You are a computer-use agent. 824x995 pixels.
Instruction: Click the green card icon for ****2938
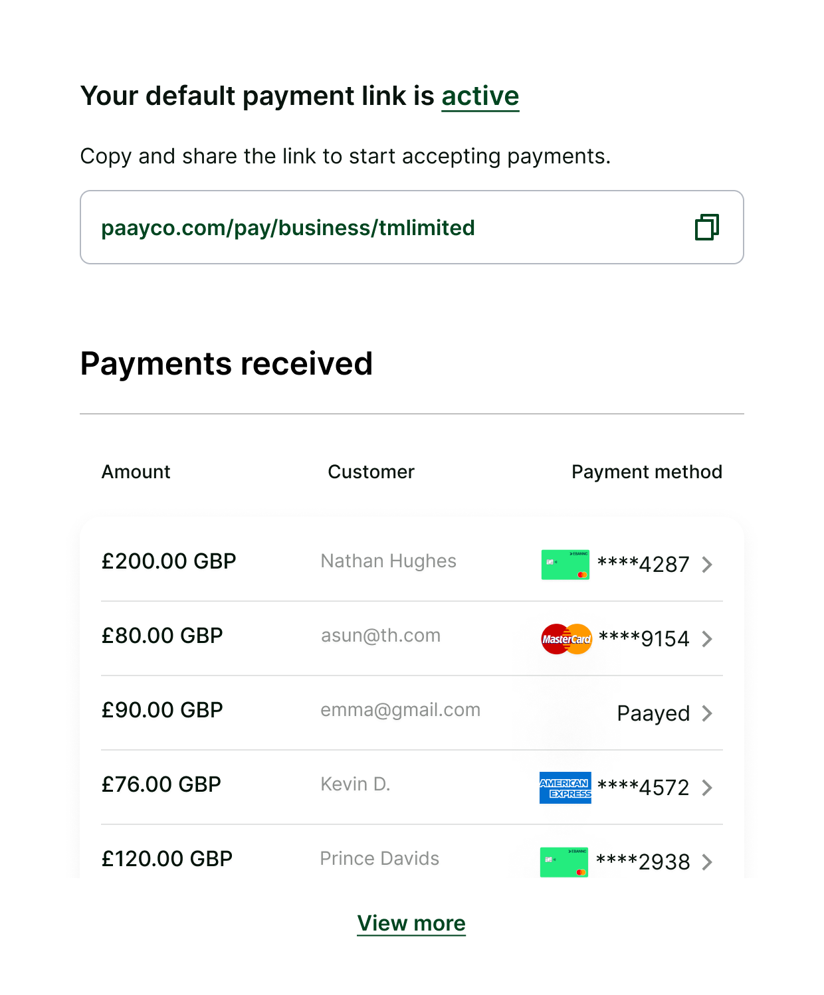pyautogui.click(x=564, y=862)
